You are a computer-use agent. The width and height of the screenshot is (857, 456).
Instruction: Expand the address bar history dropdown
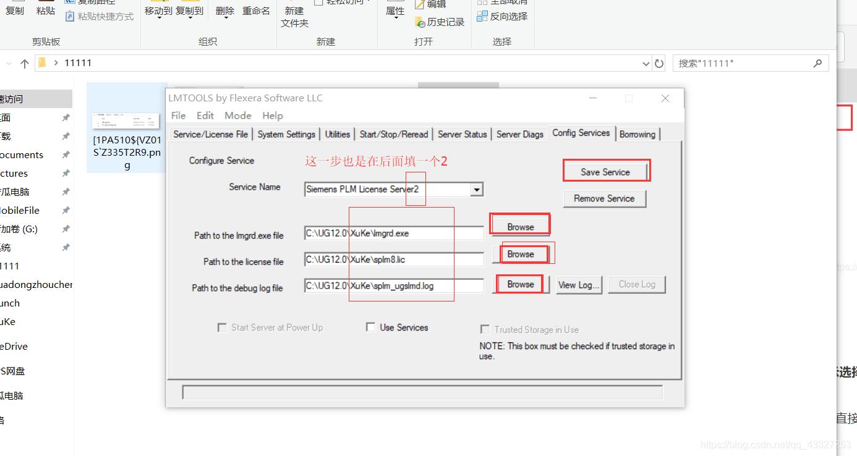[x=647, y=63]
